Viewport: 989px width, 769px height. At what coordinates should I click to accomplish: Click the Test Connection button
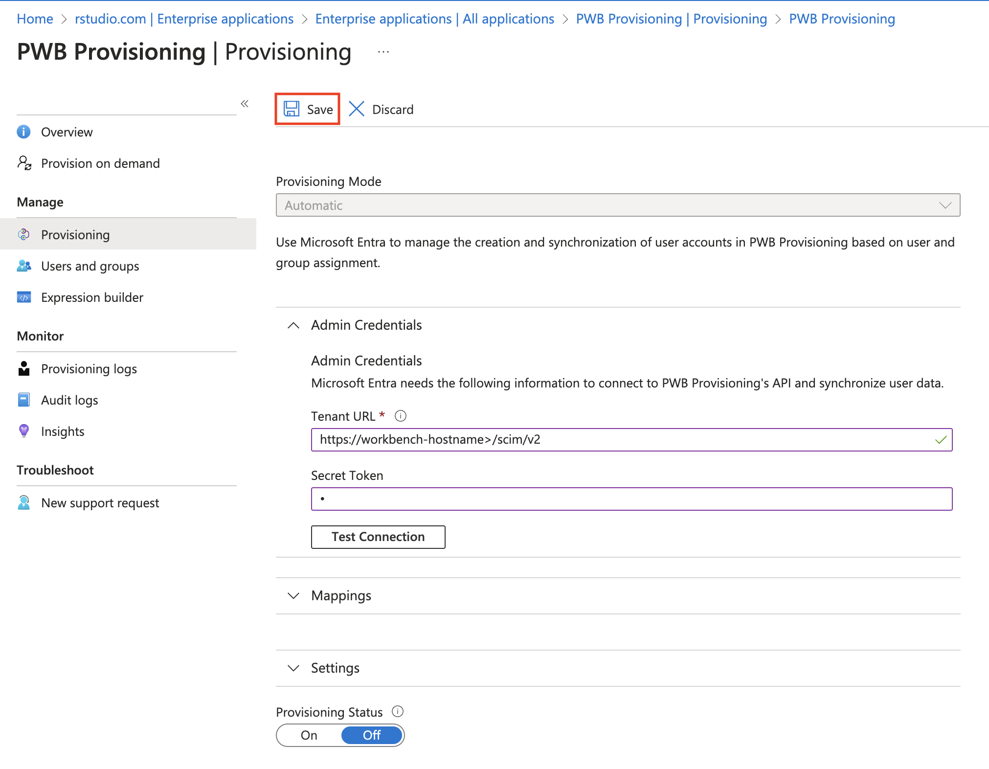378,537
